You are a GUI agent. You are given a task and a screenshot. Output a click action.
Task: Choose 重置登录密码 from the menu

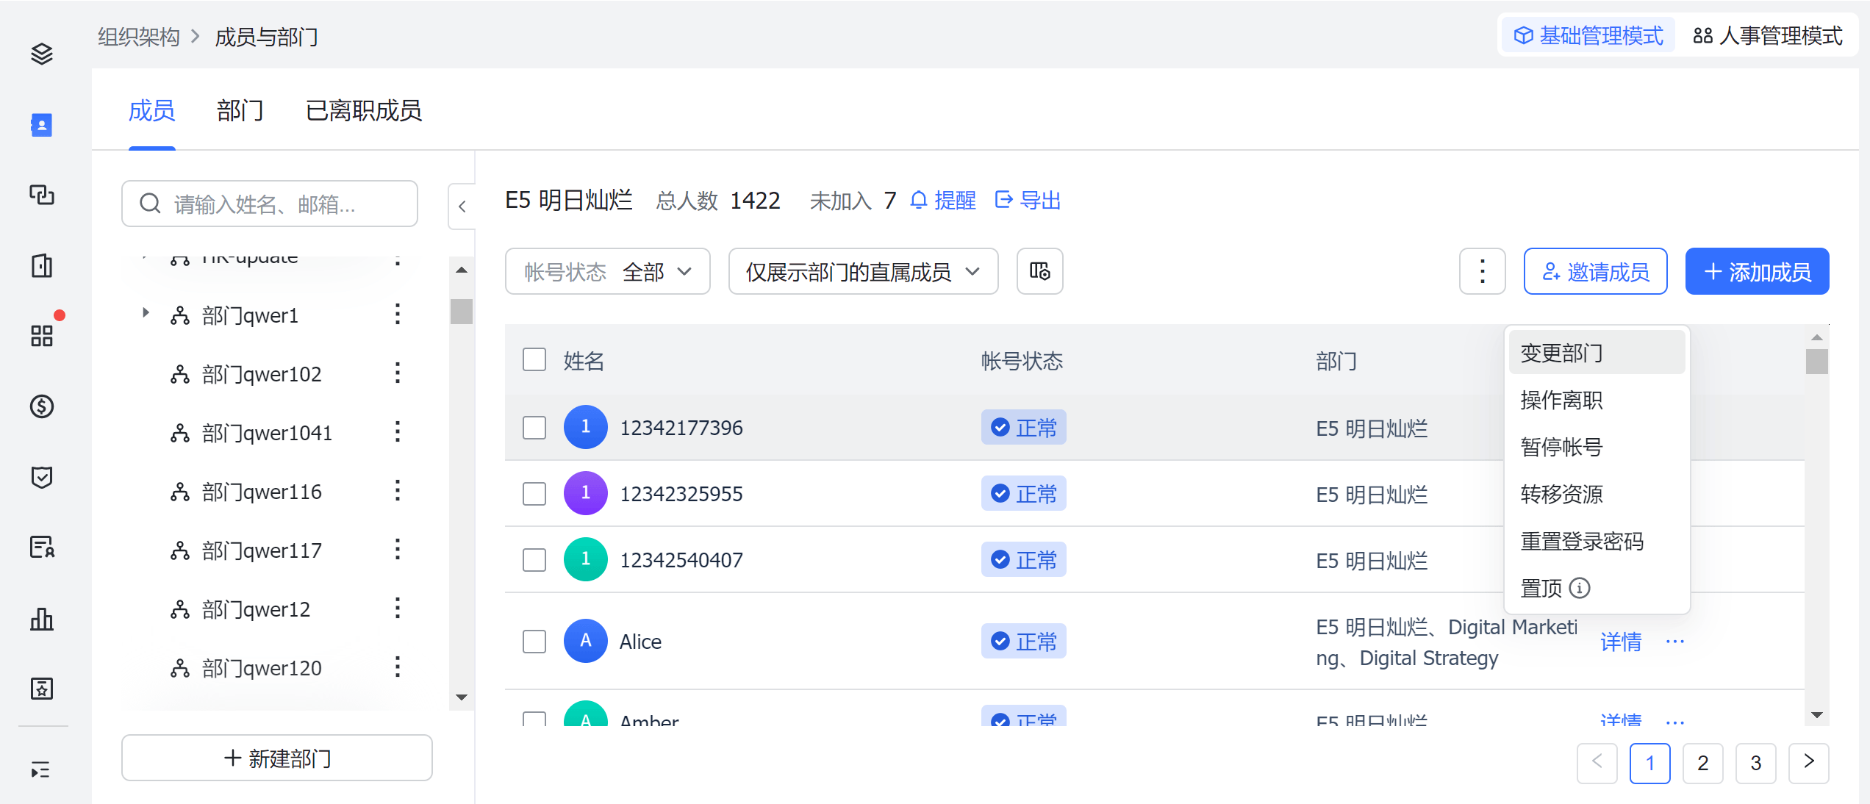1597,541
